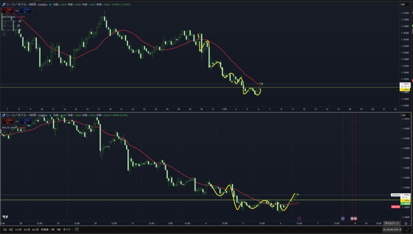
Task: Click the タイムゾーン tooltip label
Action: pyautogui.click(x=392, y=223)
